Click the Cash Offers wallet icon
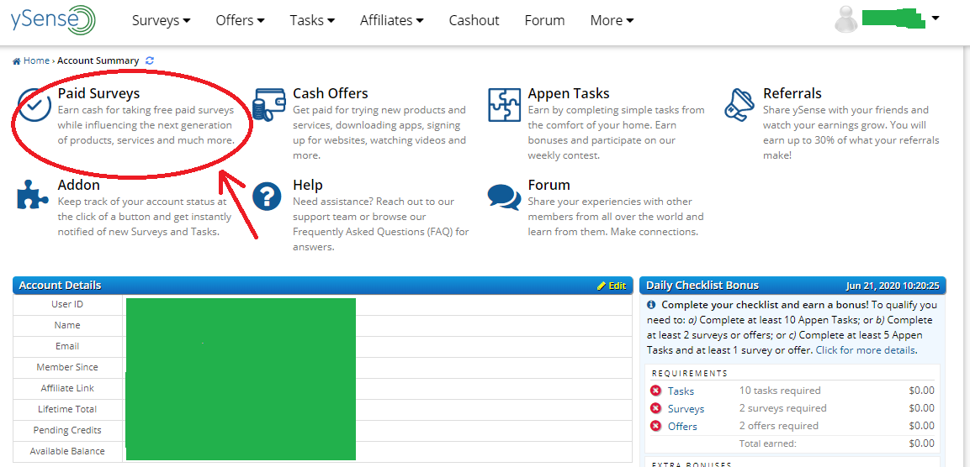The height and width of the screenshot is (467, 970). click(269, 106)
